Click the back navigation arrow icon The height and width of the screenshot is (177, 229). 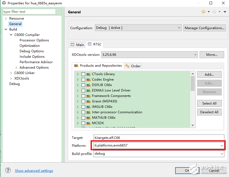point(203,12)
